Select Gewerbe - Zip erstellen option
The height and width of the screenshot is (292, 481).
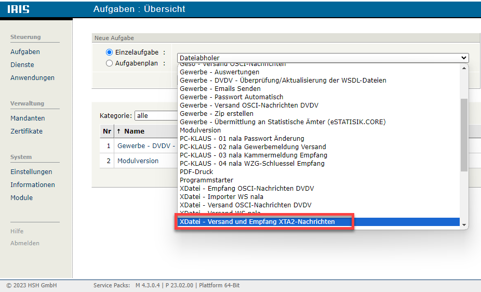217,114
